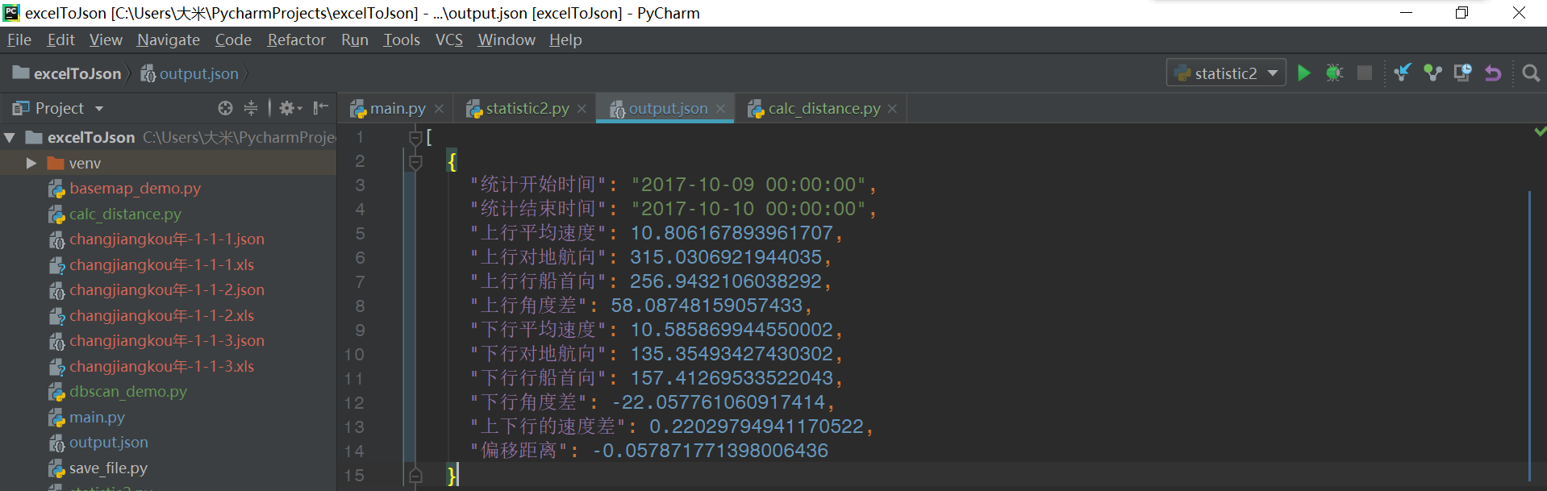Expand the venv folder
Screen dimensions: 1547x491
coord(31,163)
